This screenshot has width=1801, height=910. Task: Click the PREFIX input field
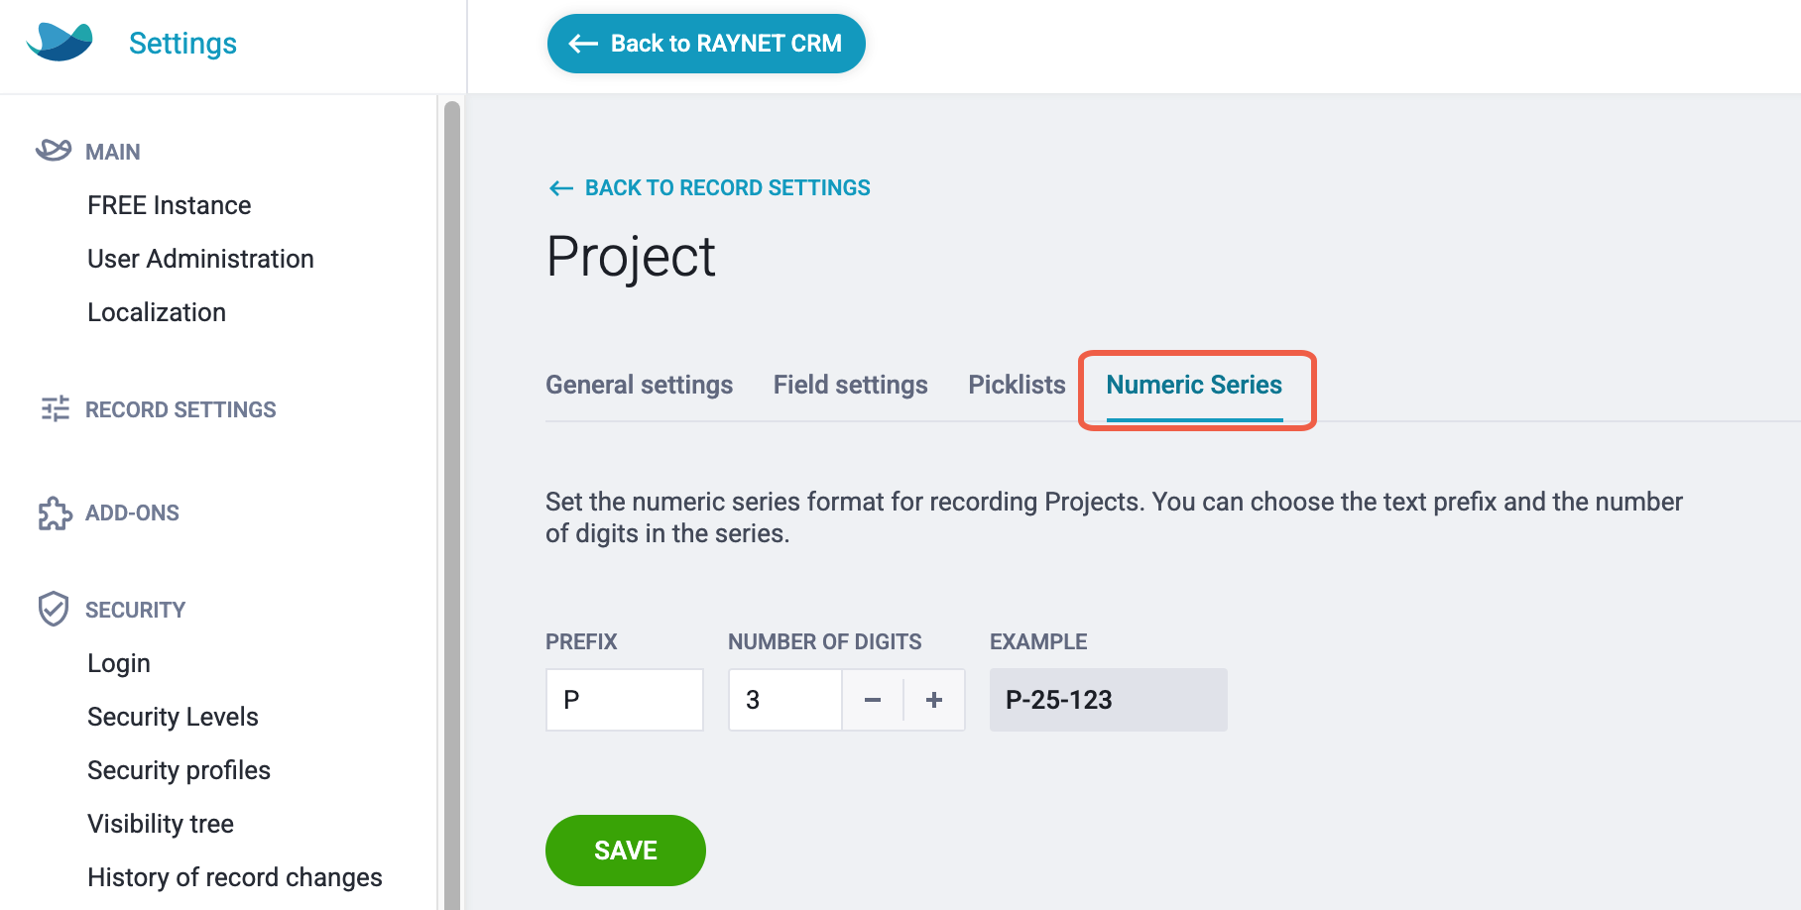point(625,700)
